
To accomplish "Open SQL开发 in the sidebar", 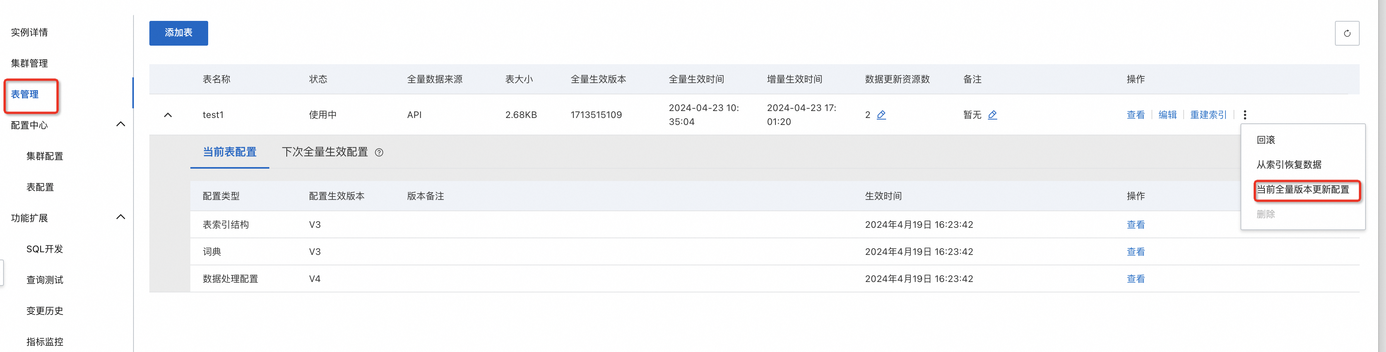I will [44, 249].
